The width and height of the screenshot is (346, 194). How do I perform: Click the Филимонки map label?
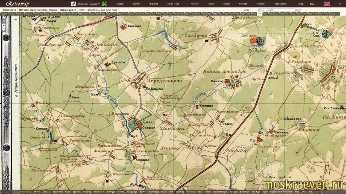pyautogui.click(x=145, y=151)
